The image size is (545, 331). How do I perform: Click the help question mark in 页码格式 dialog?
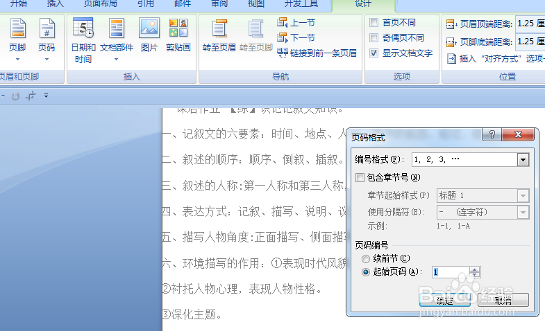point(492,134)
